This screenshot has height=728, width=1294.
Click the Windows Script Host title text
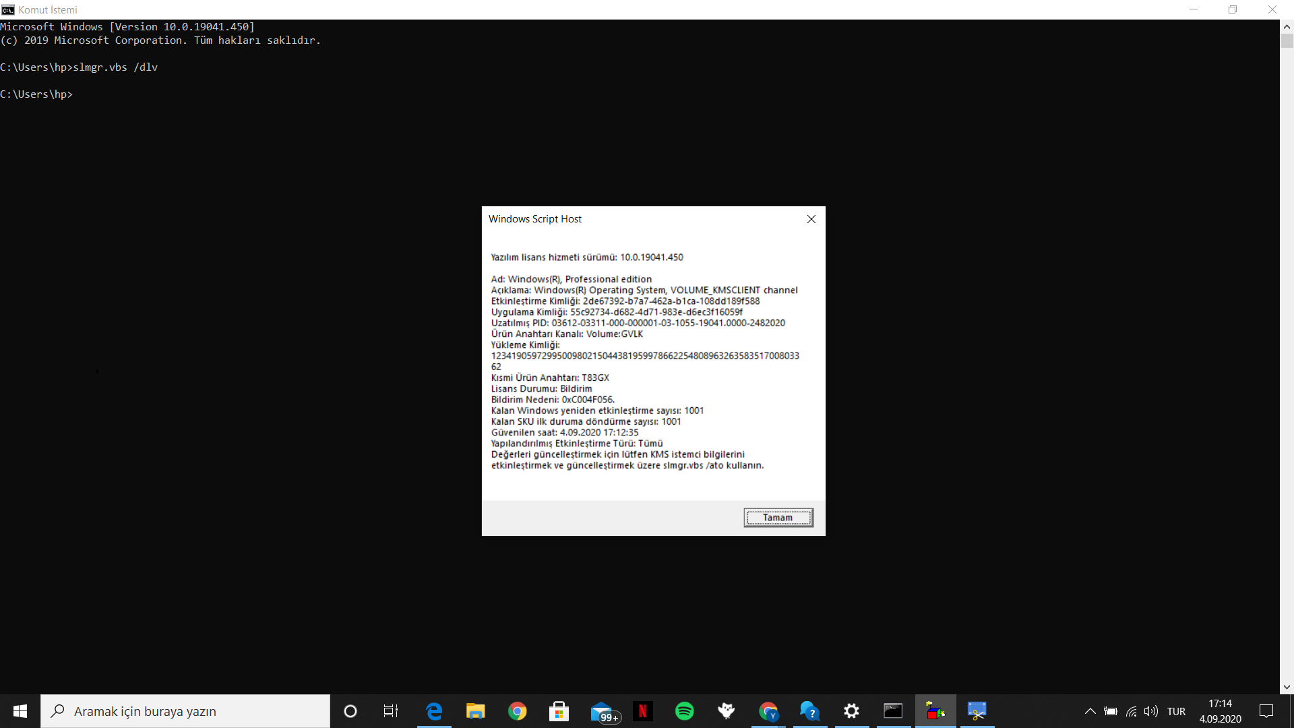(535, 219)
